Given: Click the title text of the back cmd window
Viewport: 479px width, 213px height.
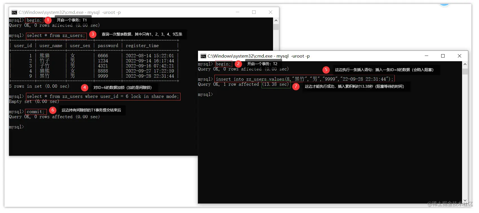Looking at the screenshot, I should [x=70, y=12].
